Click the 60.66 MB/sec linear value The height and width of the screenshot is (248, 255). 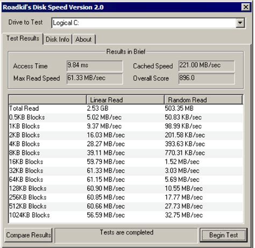pyautogui.click(x=106, y=206)
